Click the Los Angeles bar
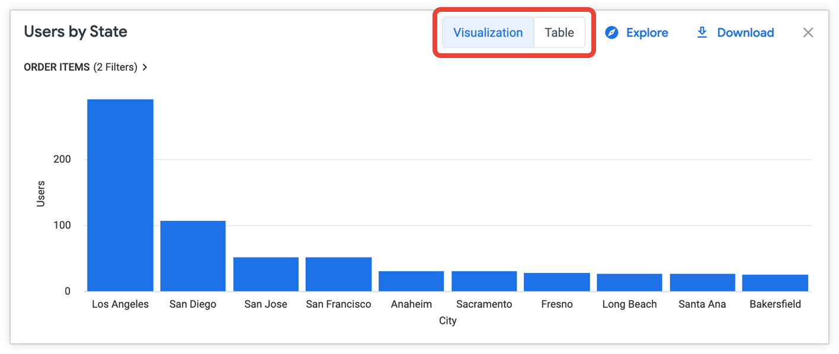This screenshot has width=839, height=354. coord(120,195)
